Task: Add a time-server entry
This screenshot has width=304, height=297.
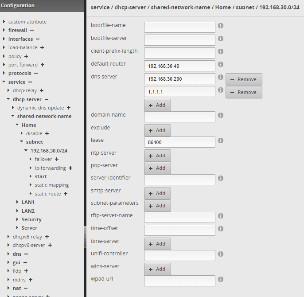Action: coord(157,244)
